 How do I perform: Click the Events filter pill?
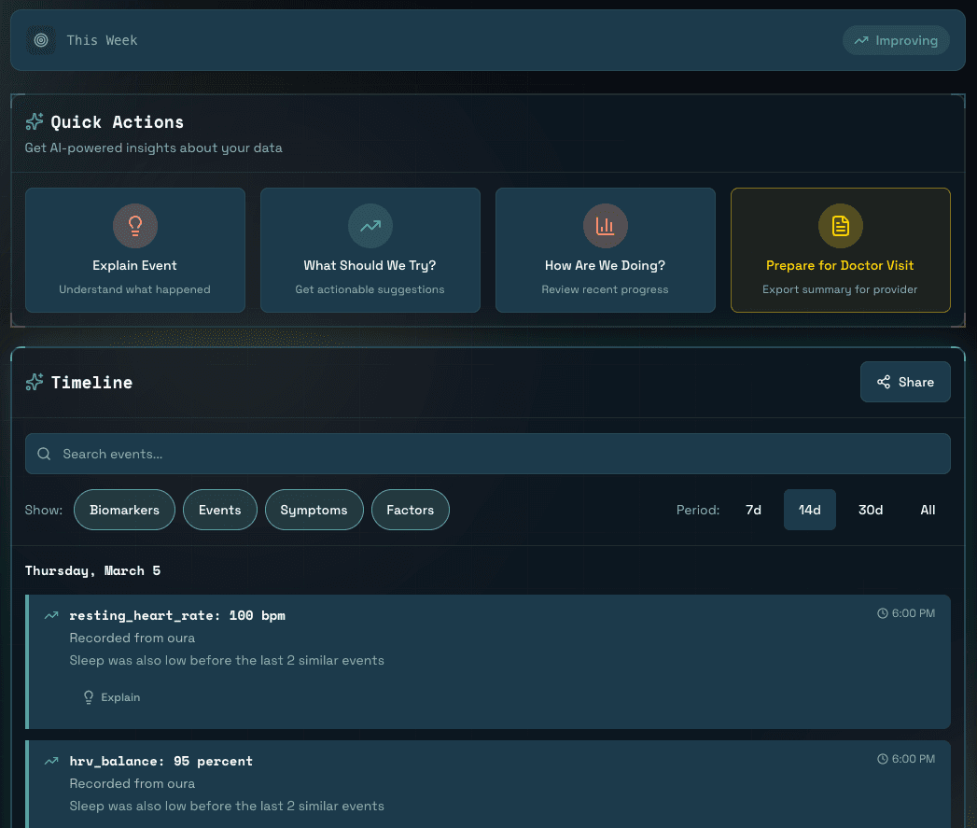pyautogui.click(x=219, y=510)
